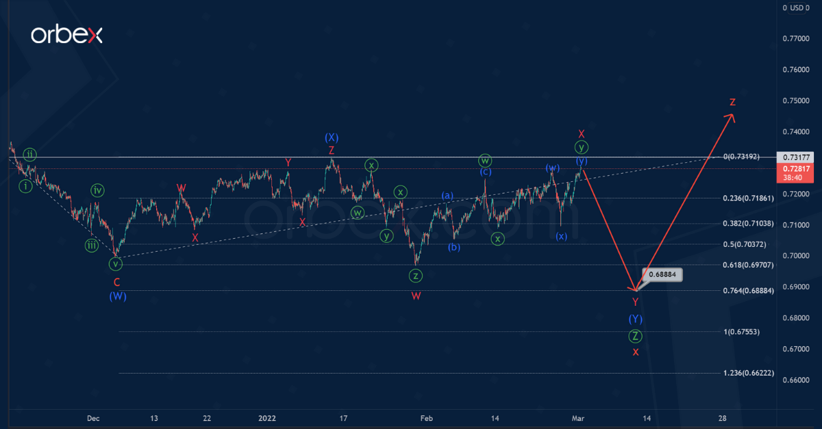Click 0.71000 on the price axis
This screenshot has height=429, width=822.
tap(795, 225)
